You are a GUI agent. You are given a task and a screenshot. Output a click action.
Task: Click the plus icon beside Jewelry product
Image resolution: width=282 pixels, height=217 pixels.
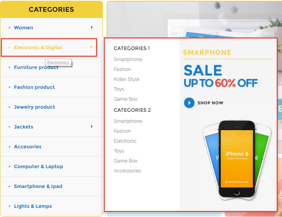coord(10,107)
